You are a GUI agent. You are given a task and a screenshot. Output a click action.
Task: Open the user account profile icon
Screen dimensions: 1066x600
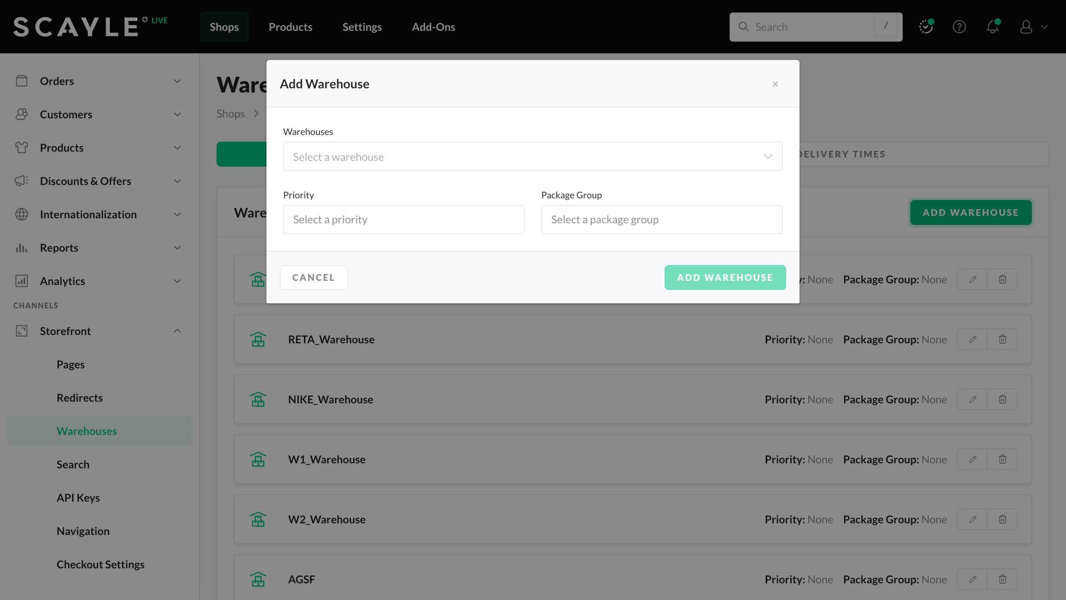coord(1026,27)
